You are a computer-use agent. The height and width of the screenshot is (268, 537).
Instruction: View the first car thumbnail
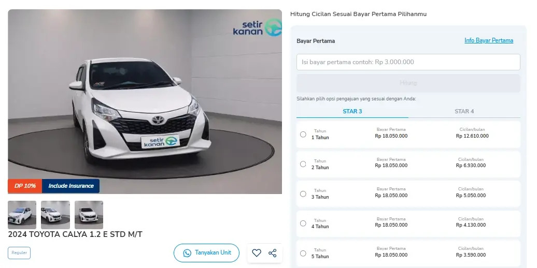pyautogui.click(x=22, y=215)
